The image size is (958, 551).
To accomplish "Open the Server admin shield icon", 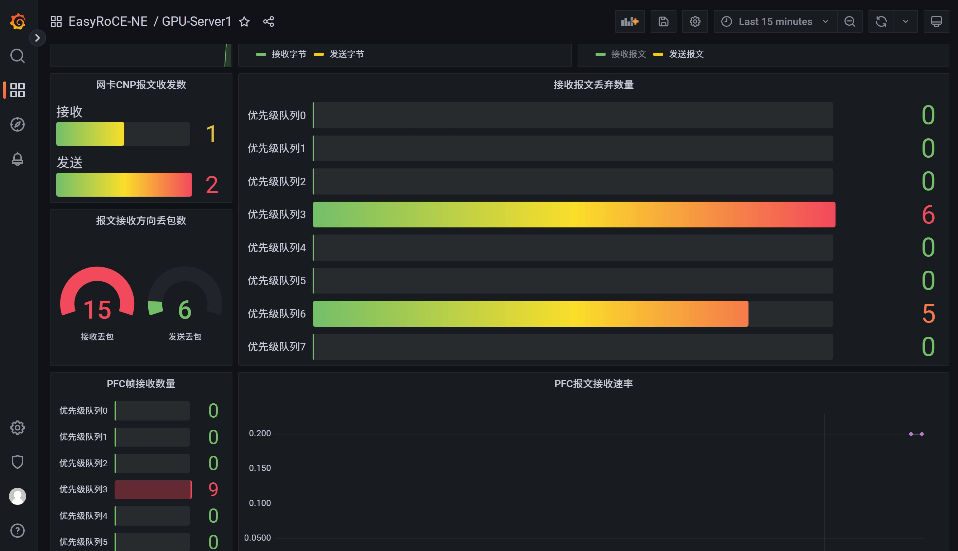I will pyautogui.click(x=18, y=462).
